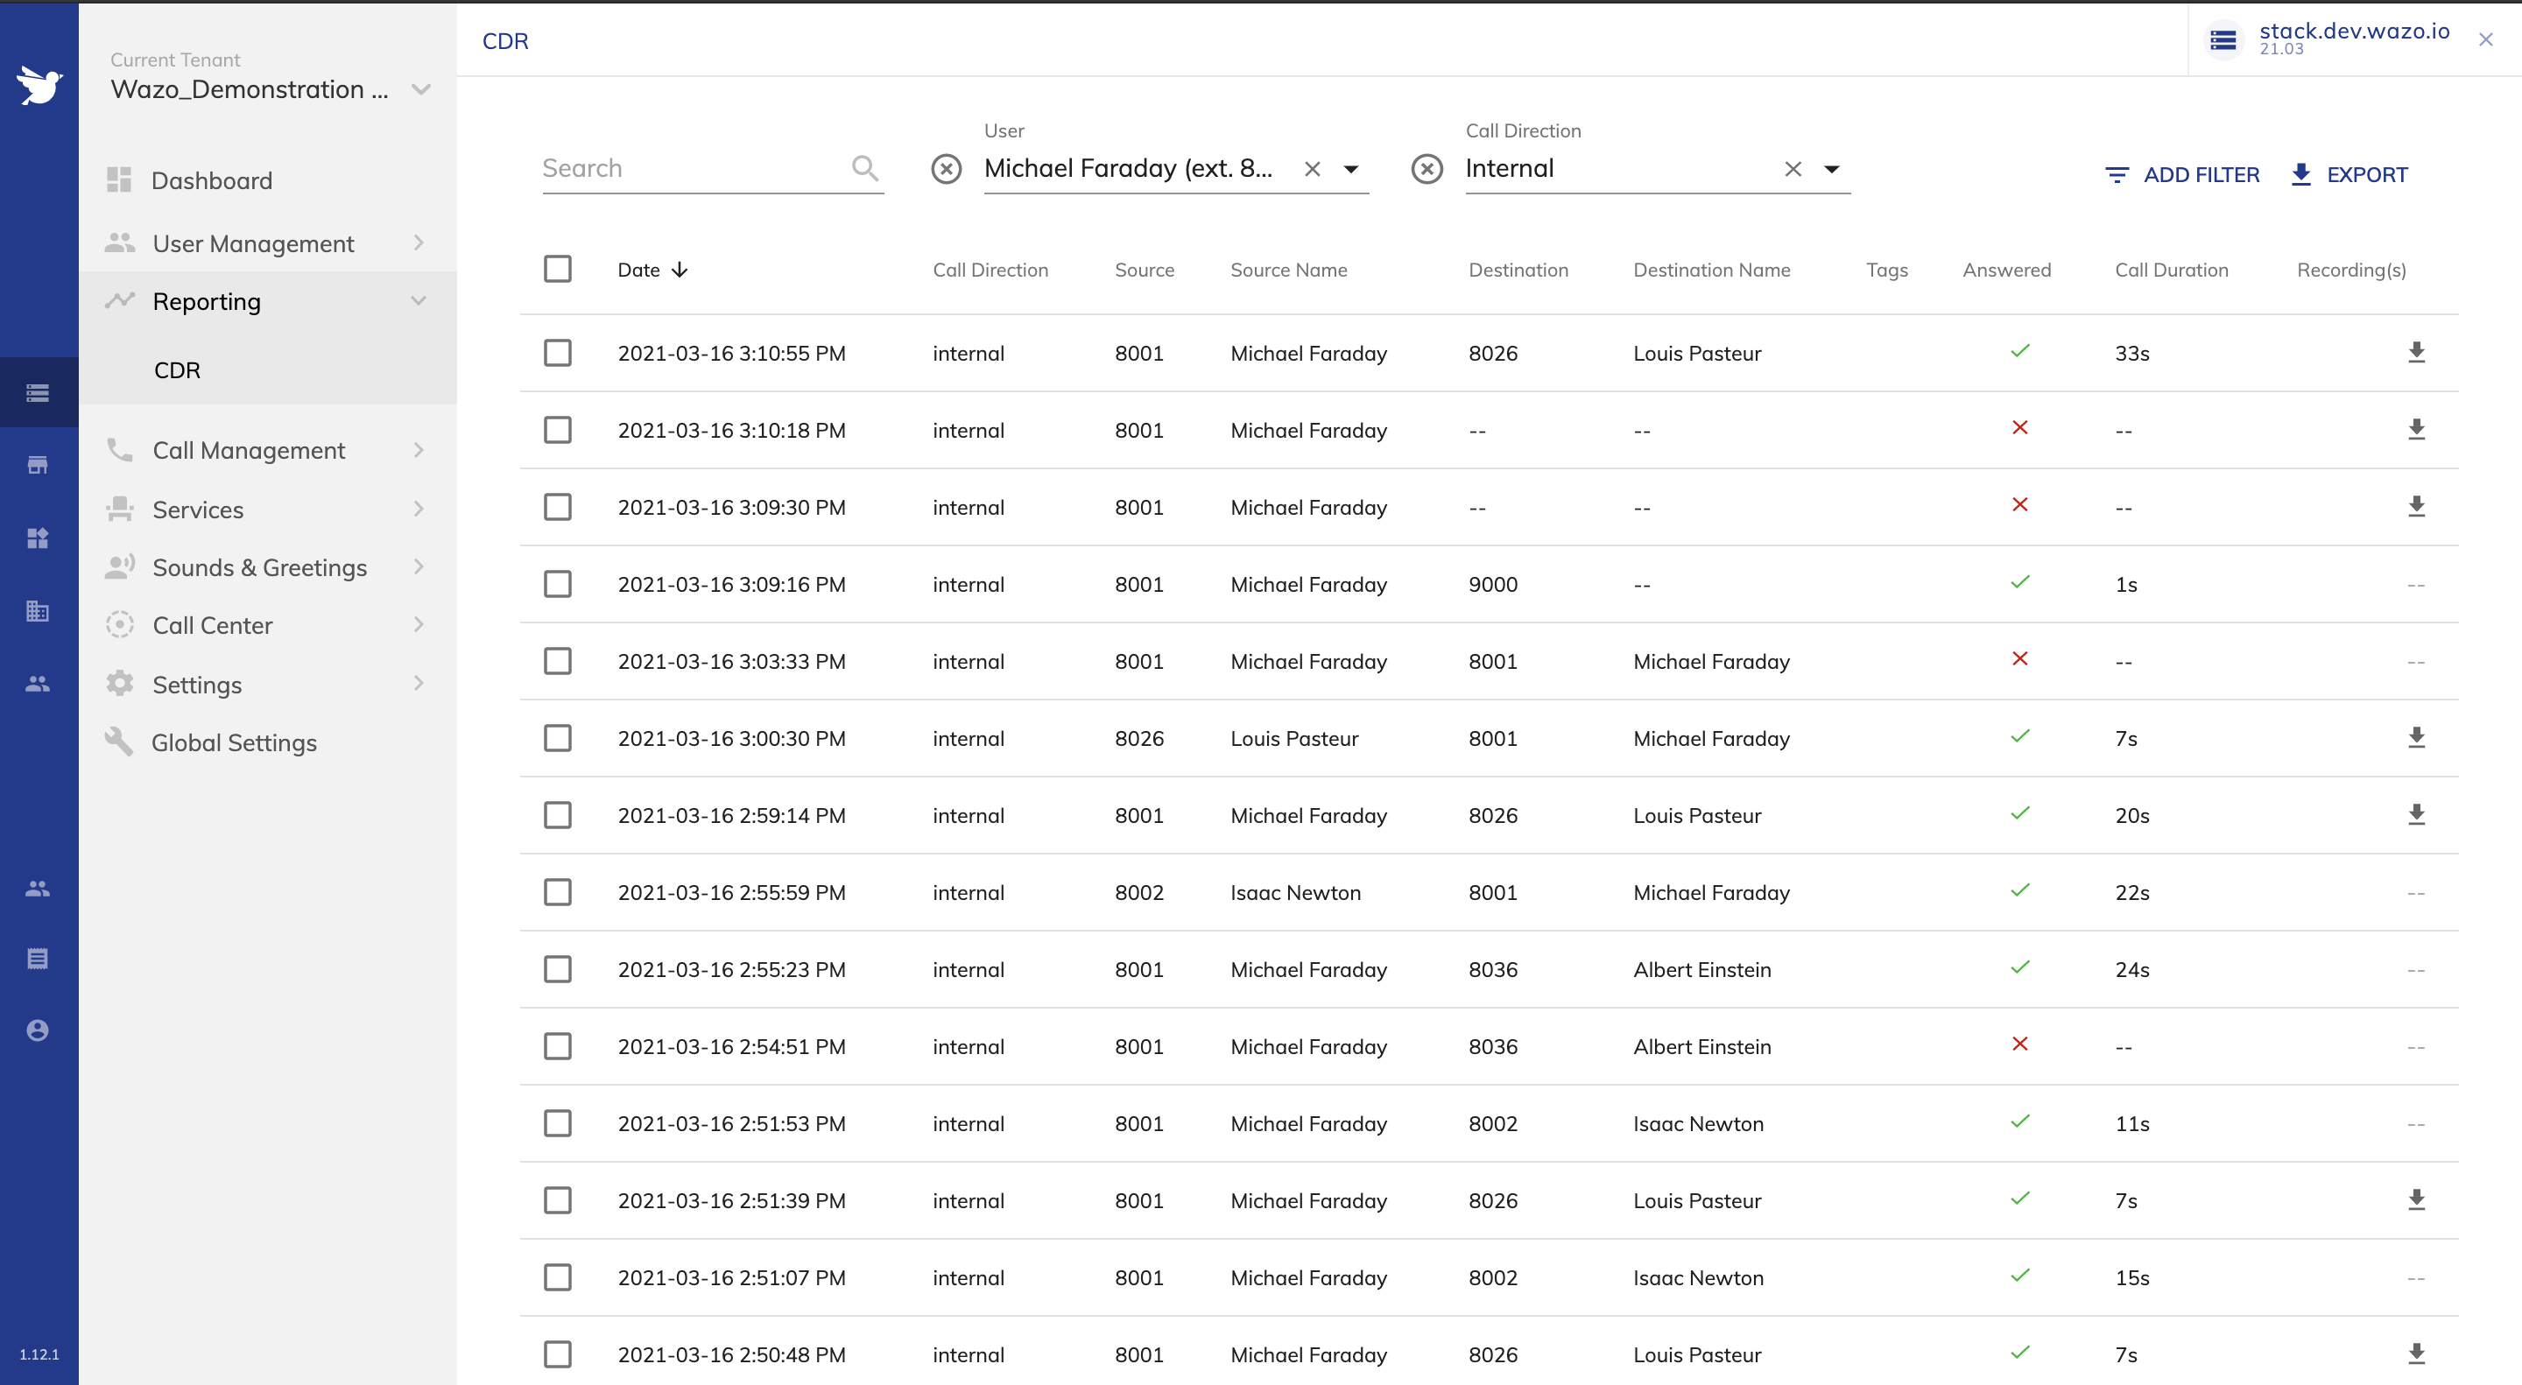
Task: Sort by the Source Name column header
Action: [x=1288, y=271]
